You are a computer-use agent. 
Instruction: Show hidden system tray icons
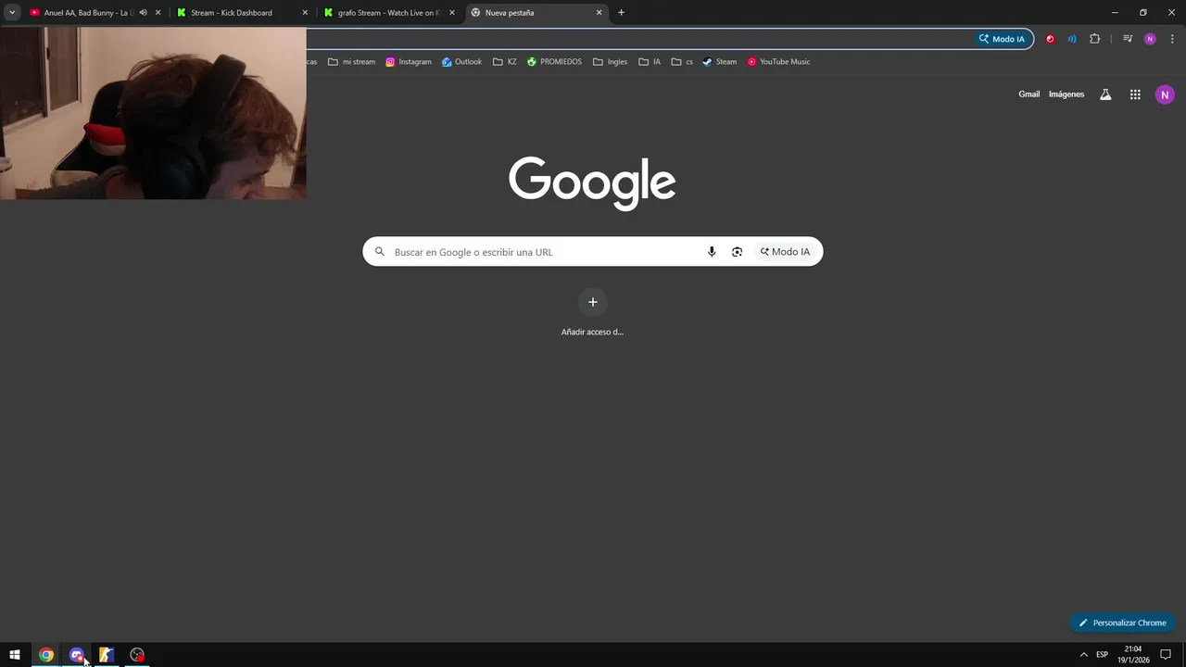pyautogui.click(x=1083, y=655)
